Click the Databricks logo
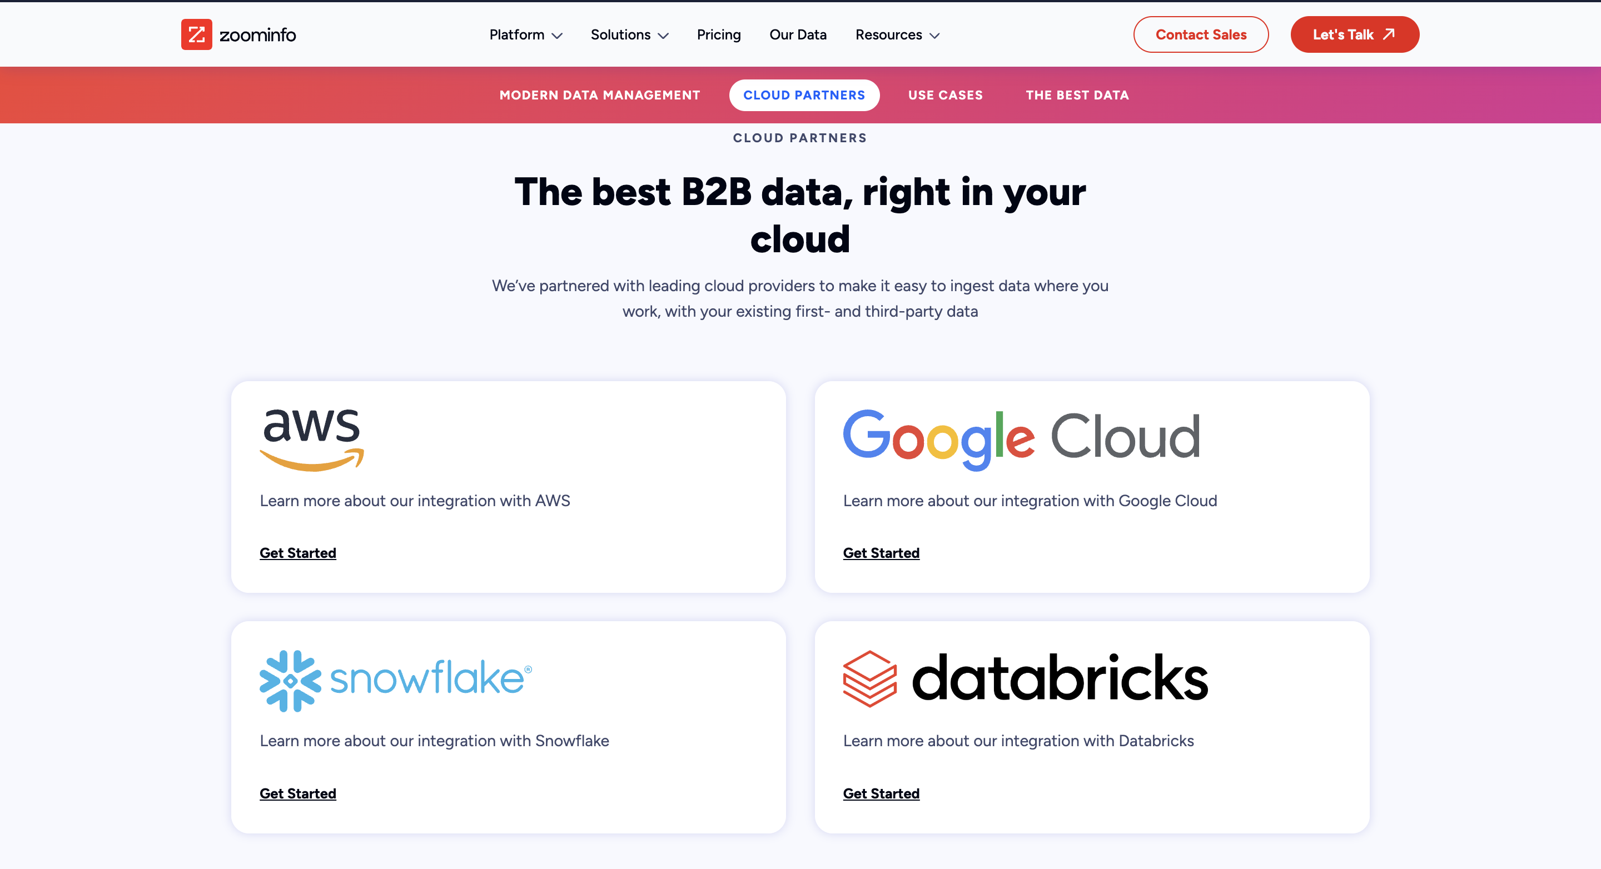Viewport: 1601px width, 869px height. 1025,679
